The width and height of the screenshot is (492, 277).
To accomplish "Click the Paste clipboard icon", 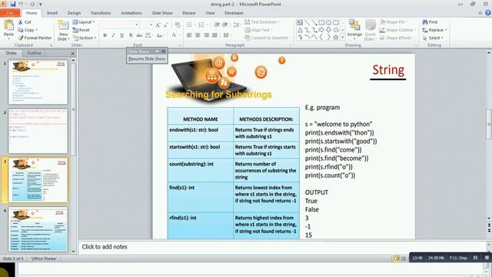I will pos(8,25).
